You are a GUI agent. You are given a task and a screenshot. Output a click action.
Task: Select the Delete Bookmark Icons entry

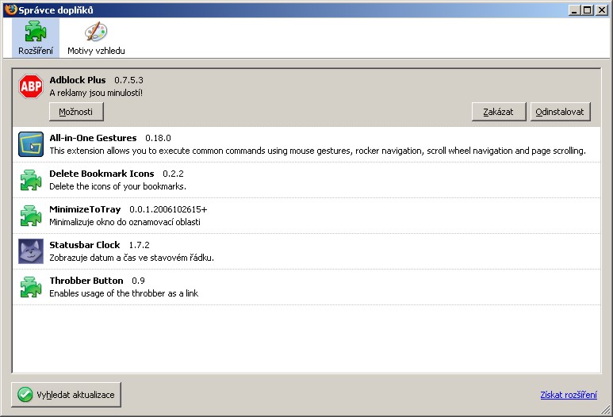102,174
